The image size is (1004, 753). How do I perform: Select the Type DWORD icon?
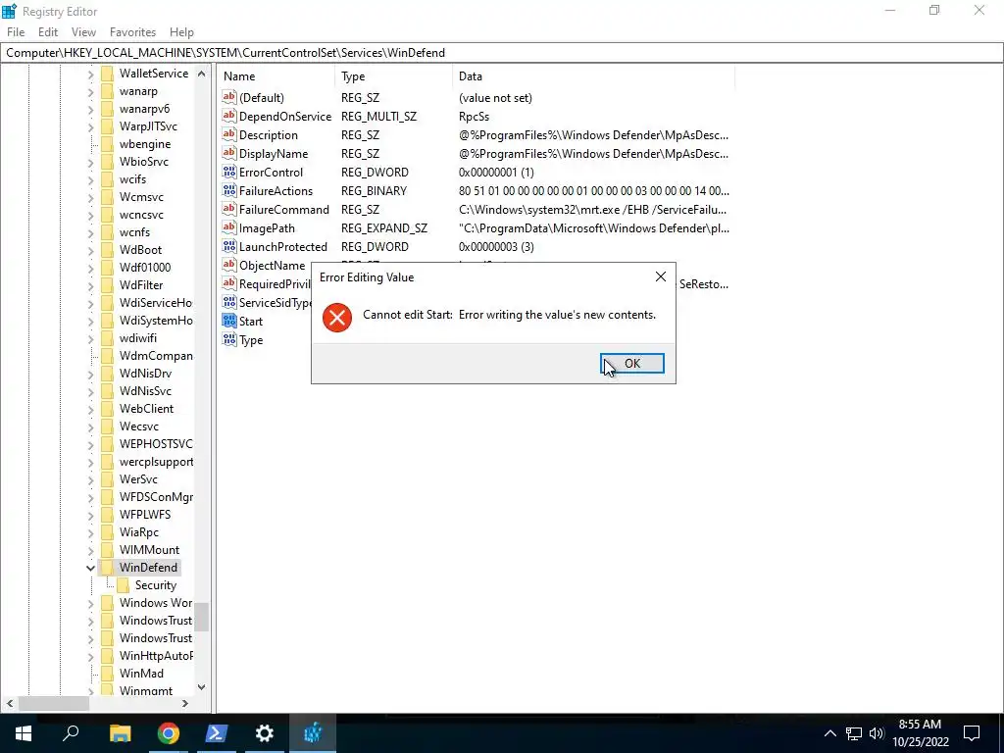click(x=229, y=339)
